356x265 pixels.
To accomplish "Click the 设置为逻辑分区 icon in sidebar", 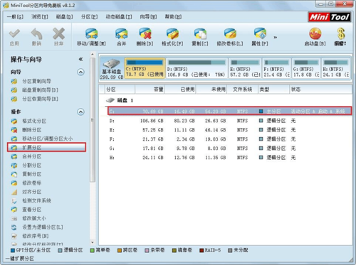I will (x=14, y=227).
